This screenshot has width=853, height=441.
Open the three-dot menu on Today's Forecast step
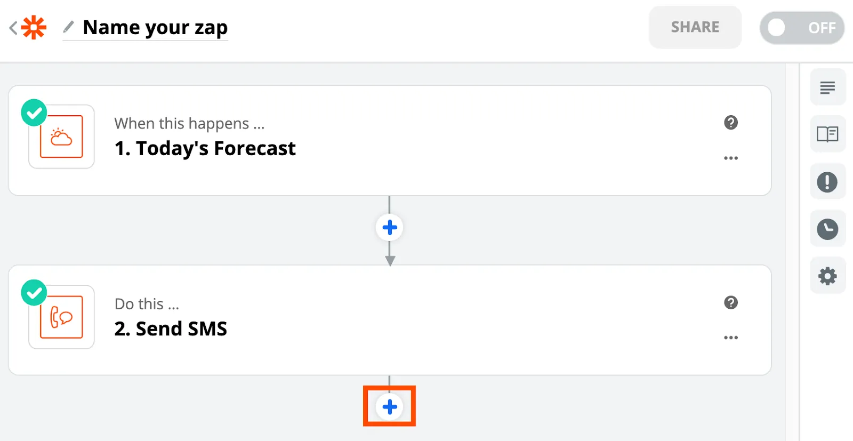731,158
